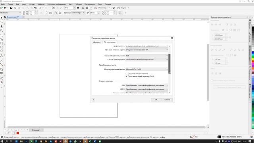
Task: Click the New document icon
Action: tap(2, 8)
